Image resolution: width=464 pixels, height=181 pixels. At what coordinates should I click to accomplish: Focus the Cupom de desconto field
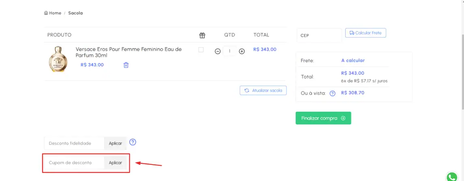(x=74, y=163)
